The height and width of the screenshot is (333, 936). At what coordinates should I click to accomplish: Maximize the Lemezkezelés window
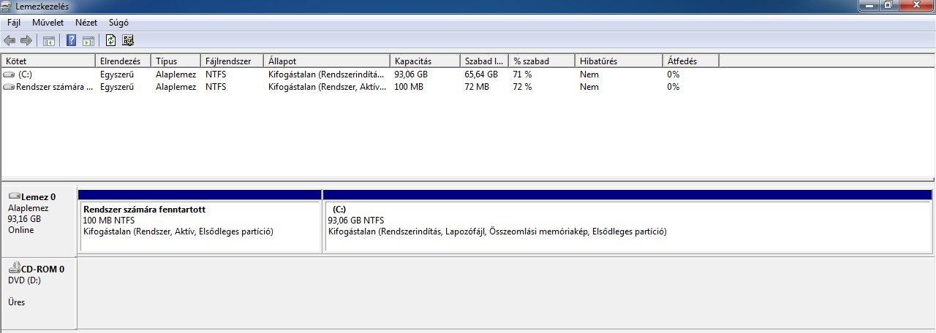click(888, 5)
